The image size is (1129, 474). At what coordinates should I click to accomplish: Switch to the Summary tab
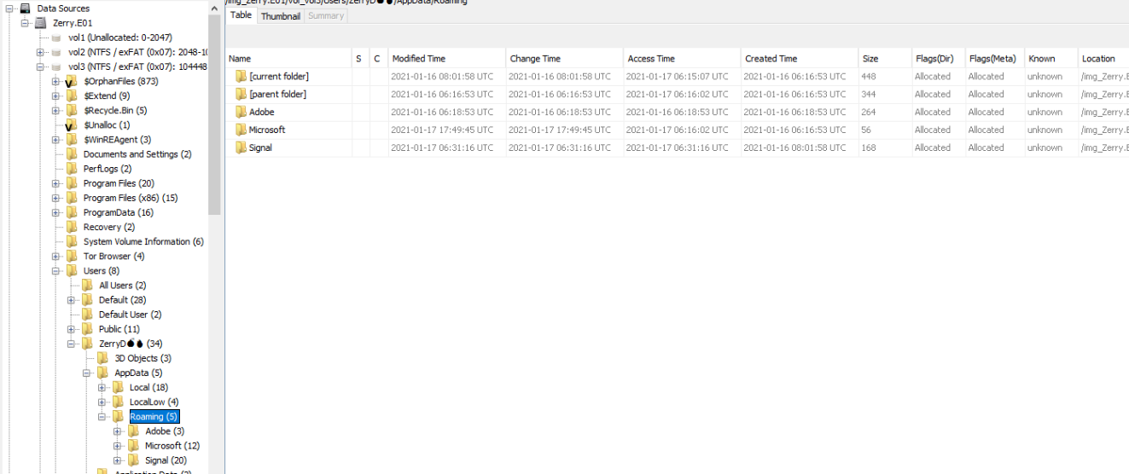[325, 16]
